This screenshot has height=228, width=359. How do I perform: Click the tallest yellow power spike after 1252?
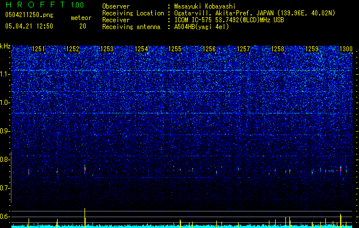tap(85, 218)
